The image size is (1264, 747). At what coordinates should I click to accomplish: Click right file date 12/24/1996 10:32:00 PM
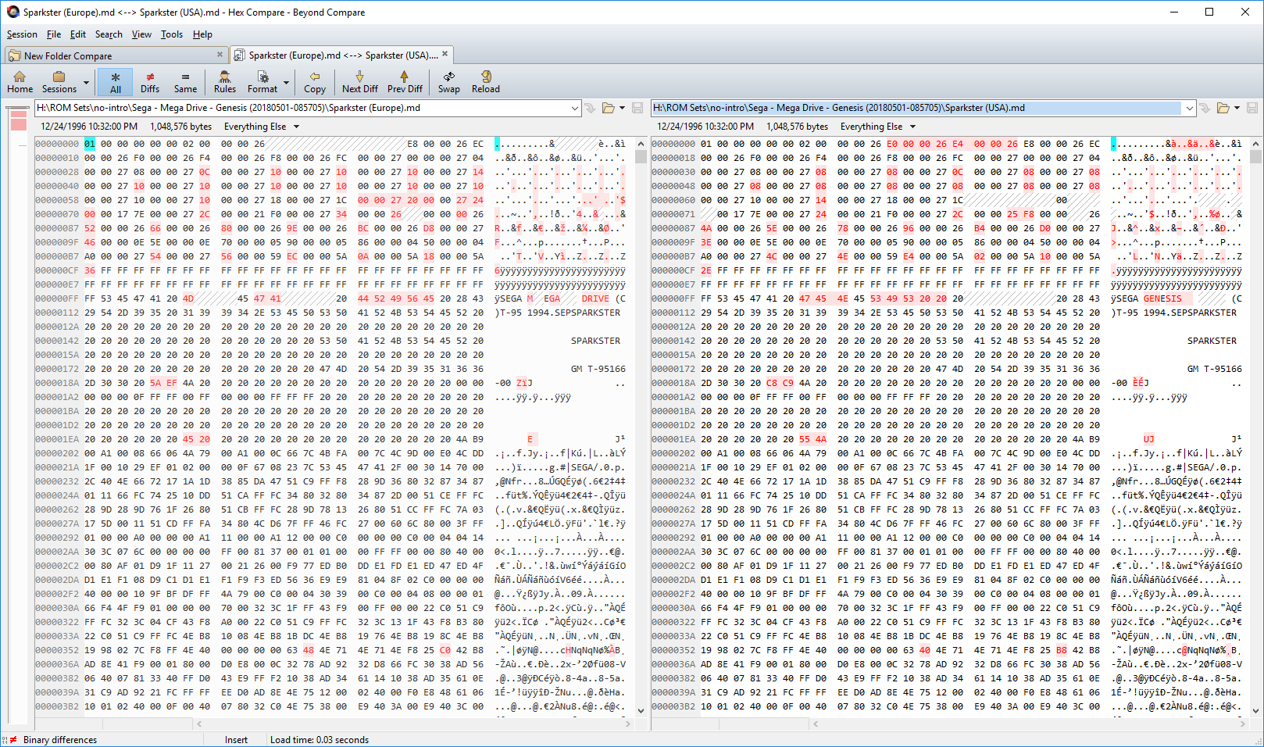[705, 127]
